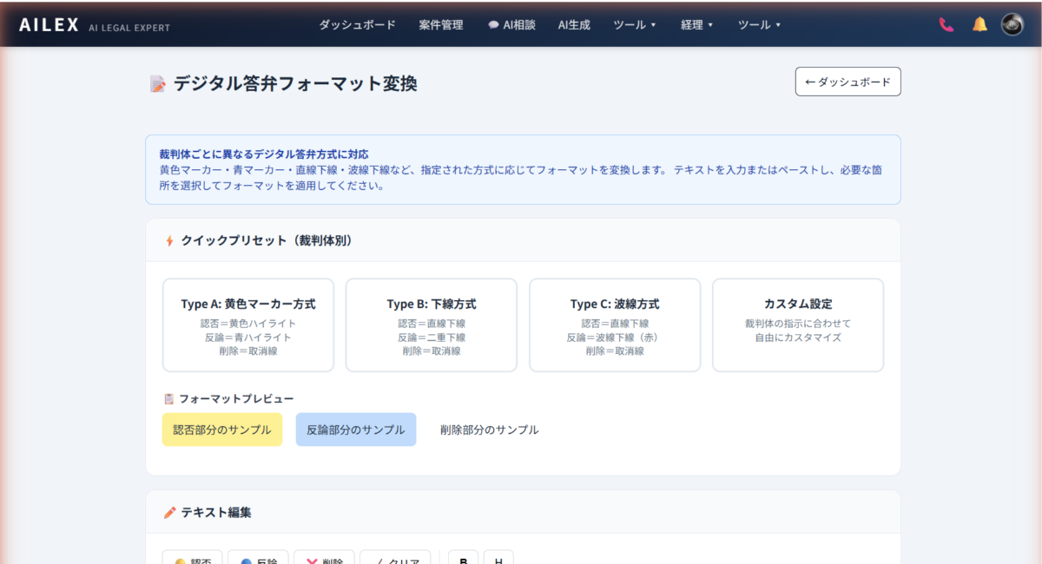Go to 案件管理 in the navigation bar

tap(441, 25)
